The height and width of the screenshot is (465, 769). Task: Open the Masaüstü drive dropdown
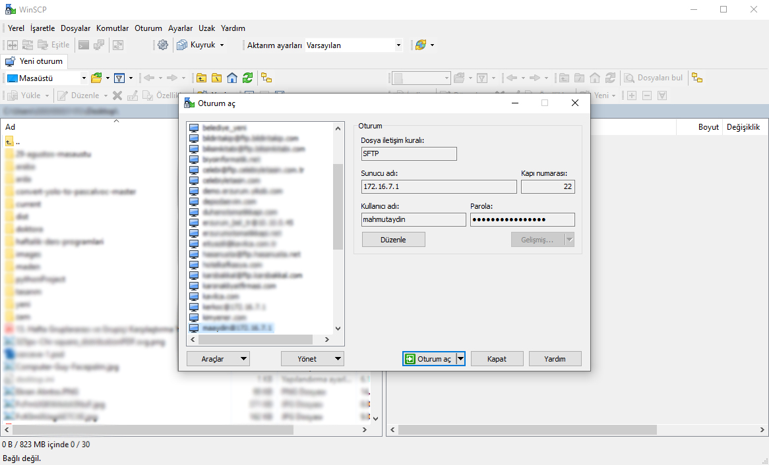coord(84,78)
